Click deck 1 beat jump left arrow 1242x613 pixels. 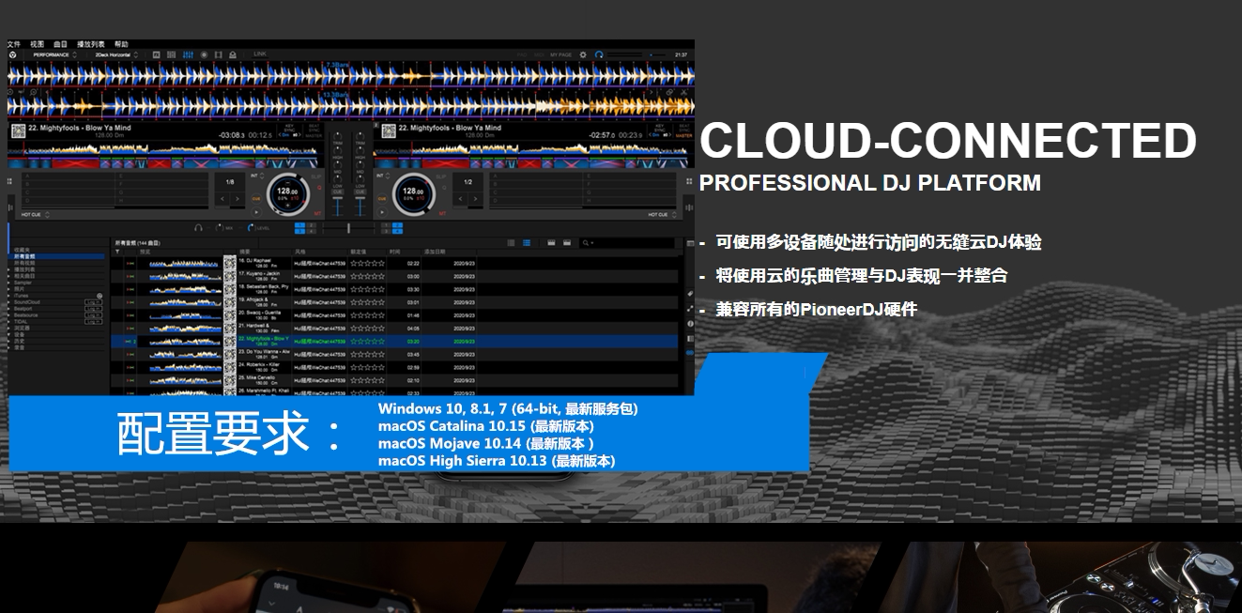pos(222,199)
